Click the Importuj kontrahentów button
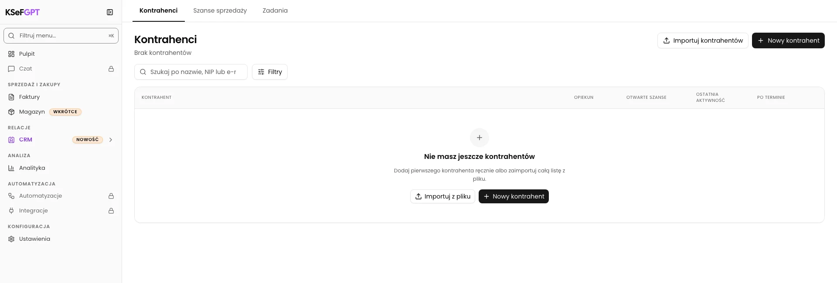The height and width of the screenshot is (283, 837). click(x=703, y=40)
